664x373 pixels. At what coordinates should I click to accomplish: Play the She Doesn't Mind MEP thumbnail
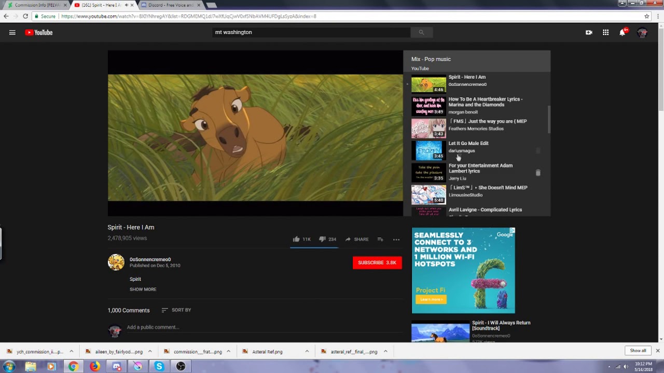pos(428,194)
